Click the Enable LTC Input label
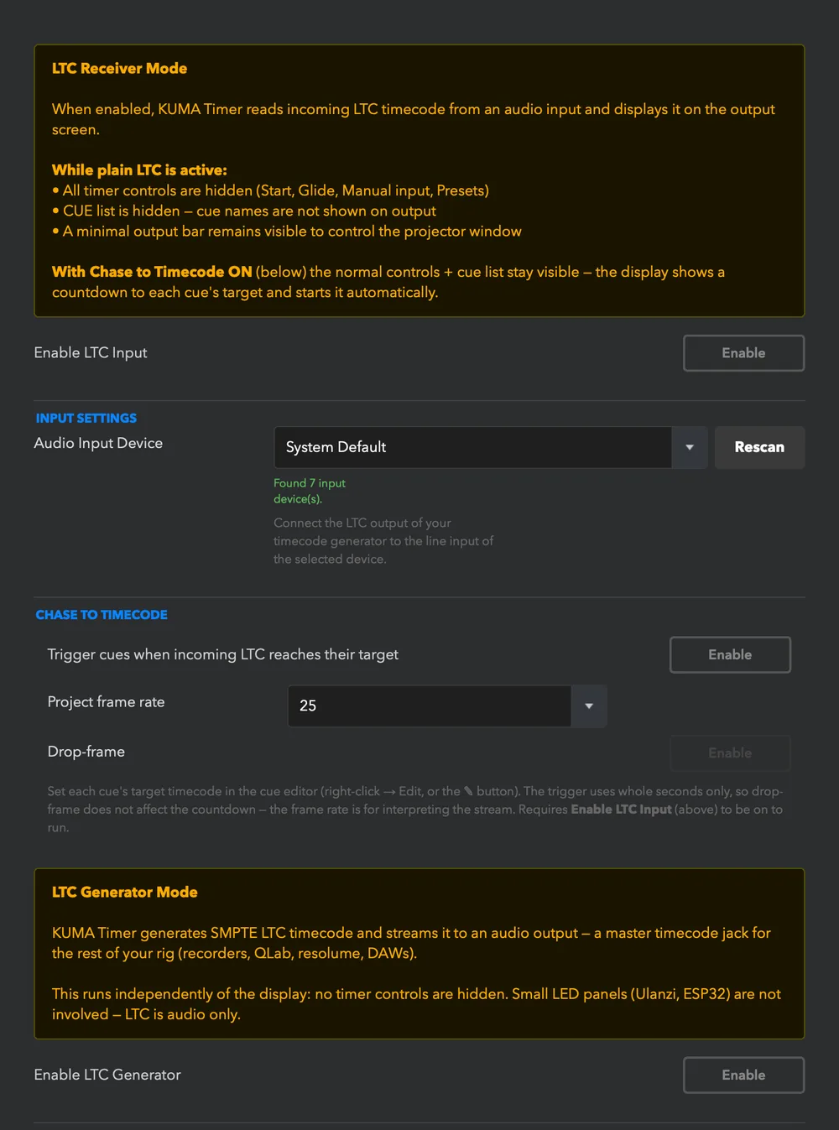This screenshot has width=839, height=1130. click(91, 353)
